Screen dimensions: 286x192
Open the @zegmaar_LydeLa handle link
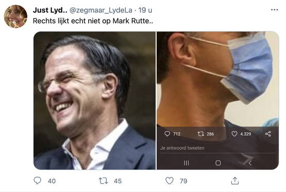pos(101,10)
